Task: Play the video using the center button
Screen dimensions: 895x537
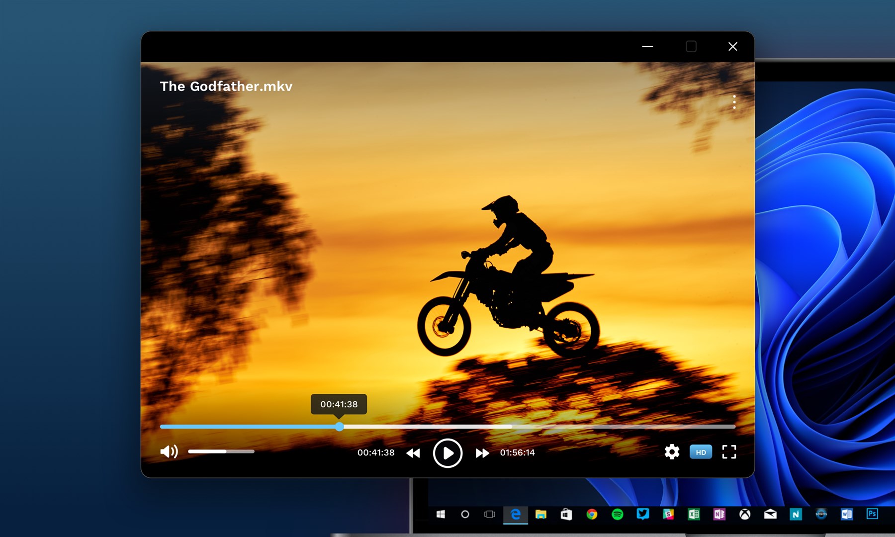Action: click(447, 453)
